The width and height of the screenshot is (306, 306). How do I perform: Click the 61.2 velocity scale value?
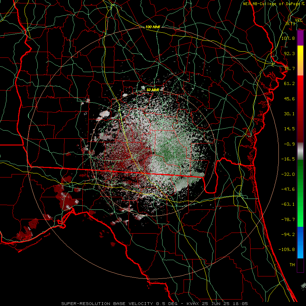click(289, 84)
